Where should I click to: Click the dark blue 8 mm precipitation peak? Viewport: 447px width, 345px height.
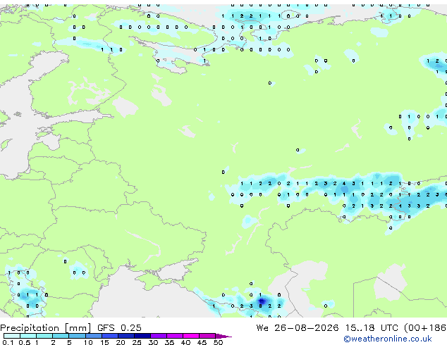coord(261,306)
